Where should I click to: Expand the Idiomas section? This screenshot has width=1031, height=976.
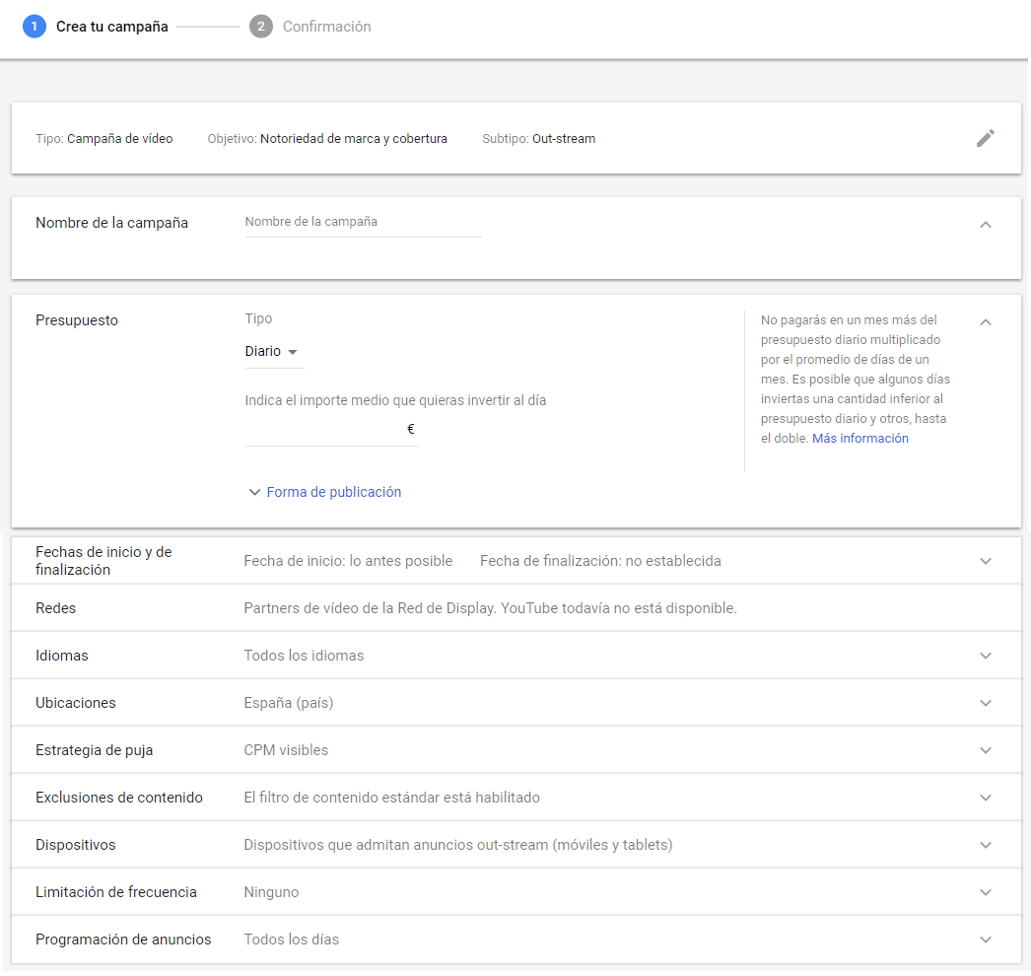coord(985,655)
